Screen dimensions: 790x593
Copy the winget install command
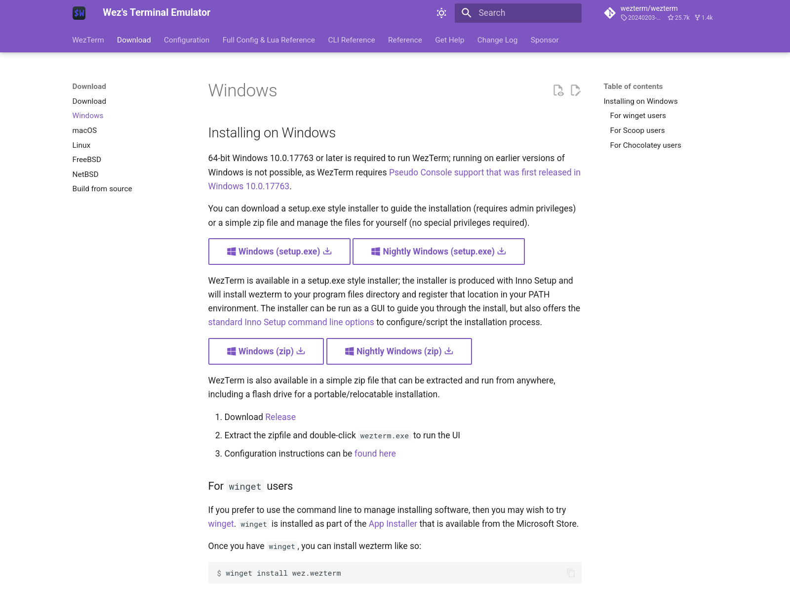click(x=571, y=573)
